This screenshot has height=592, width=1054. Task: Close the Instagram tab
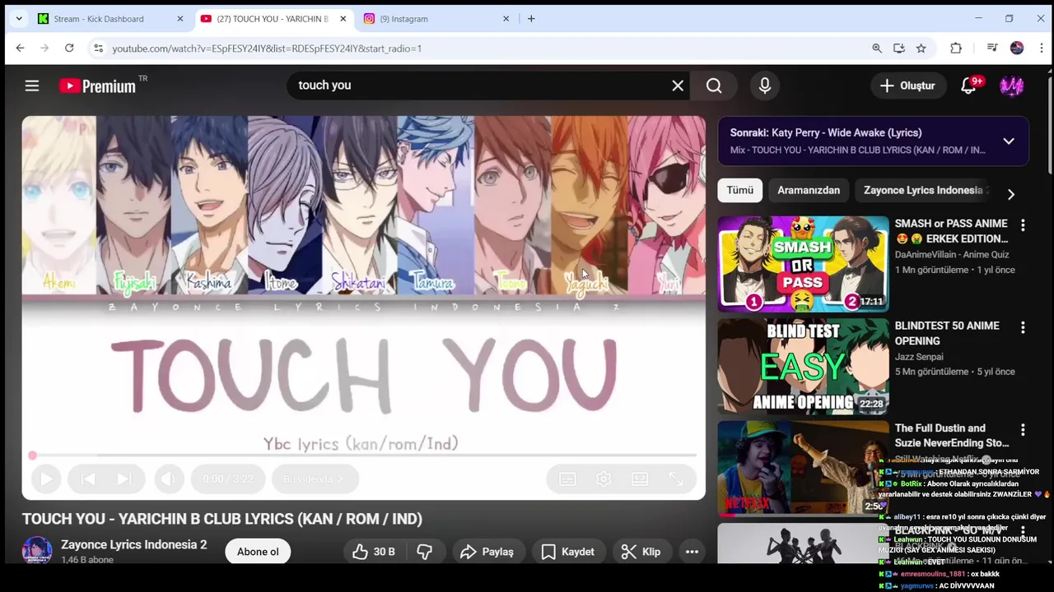507,18
